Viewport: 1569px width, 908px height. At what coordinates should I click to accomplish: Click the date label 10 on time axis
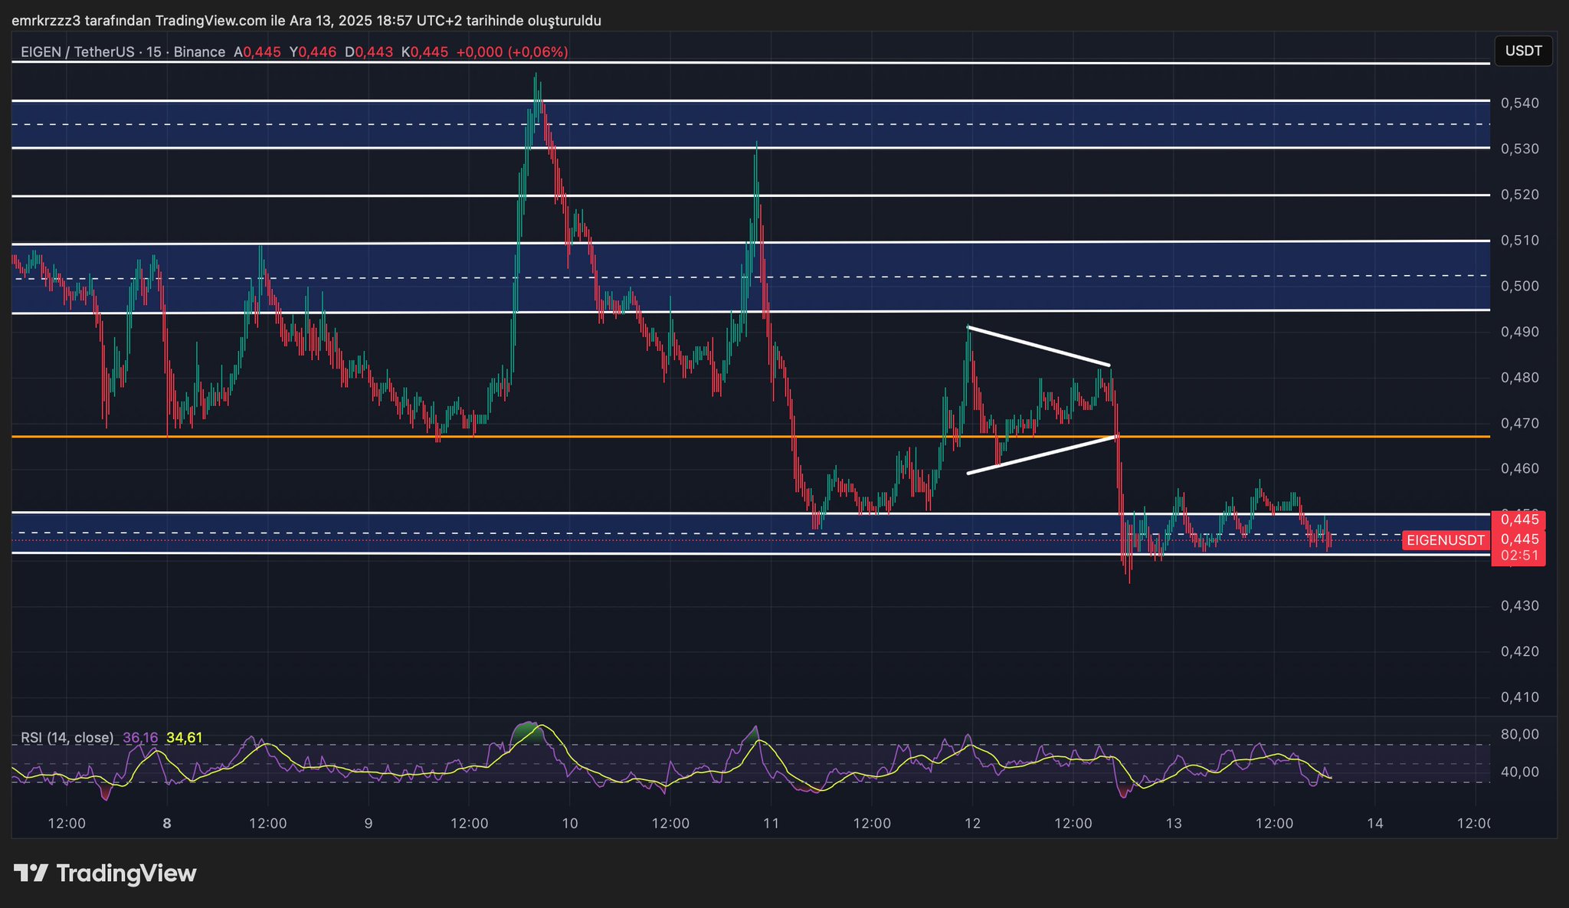coord(569,824)
